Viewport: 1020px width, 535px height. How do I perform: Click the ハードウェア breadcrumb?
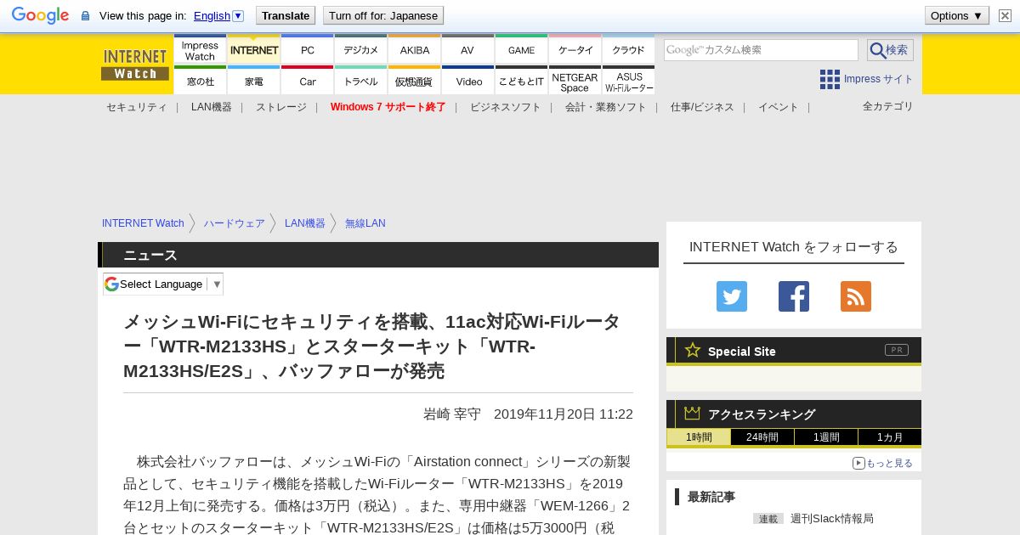(x=235, y=223)
